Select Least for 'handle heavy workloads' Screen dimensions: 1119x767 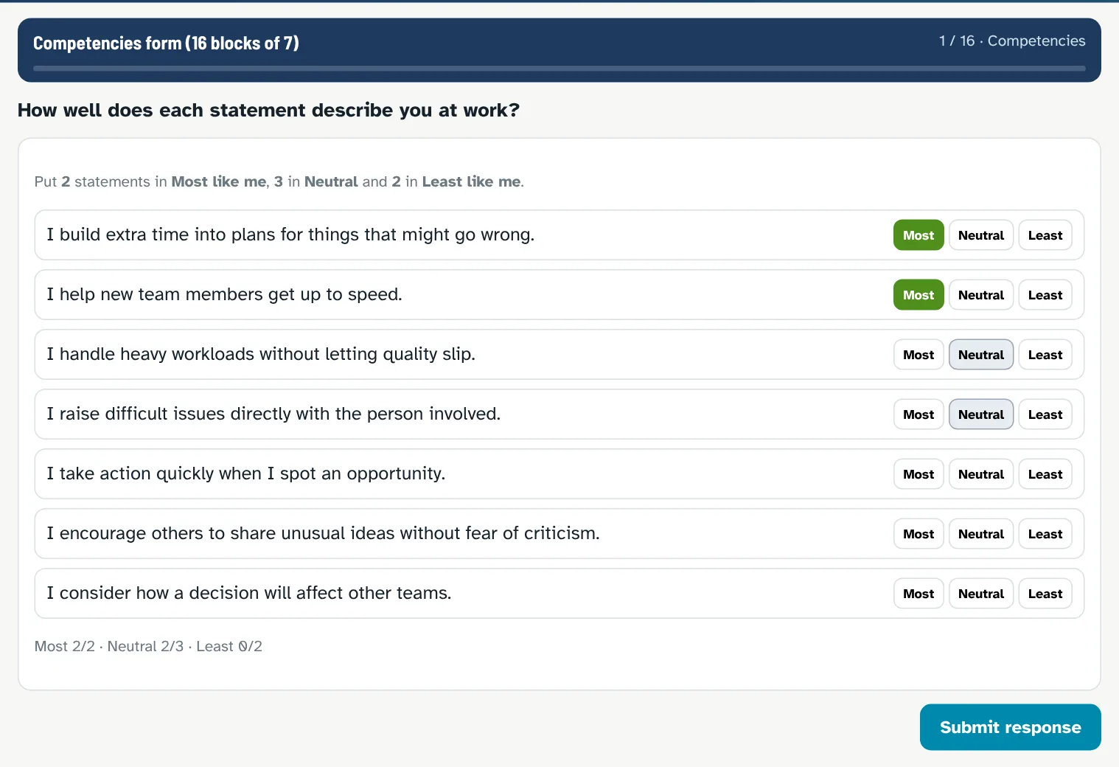pyautogui.click(x=1045, y=355)
